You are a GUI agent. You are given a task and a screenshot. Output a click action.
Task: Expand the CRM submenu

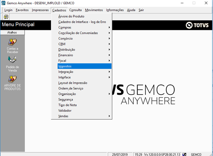(x=85, y=44)
